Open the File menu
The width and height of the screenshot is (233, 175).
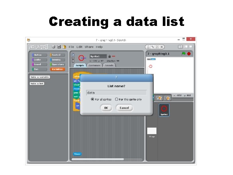(x=71, y=47)
